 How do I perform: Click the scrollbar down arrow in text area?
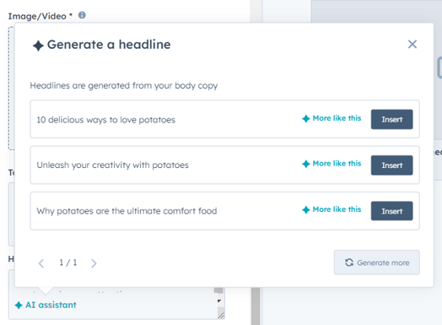219,301
